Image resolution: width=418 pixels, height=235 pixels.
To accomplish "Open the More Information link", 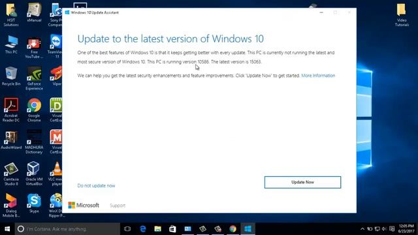I will (318, 76).
